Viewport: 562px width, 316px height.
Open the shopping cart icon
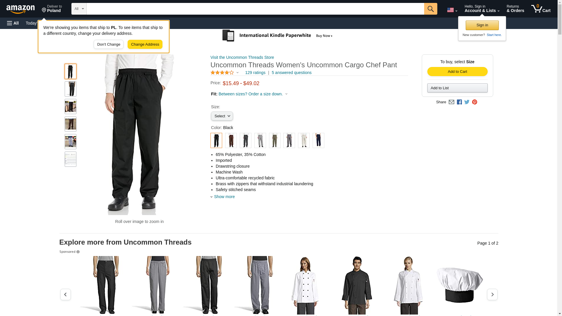(541, 9)
